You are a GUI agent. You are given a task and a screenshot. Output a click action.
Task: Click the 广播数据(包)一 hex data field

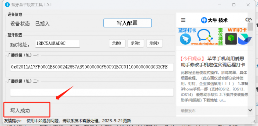click(x=92, y=67)
